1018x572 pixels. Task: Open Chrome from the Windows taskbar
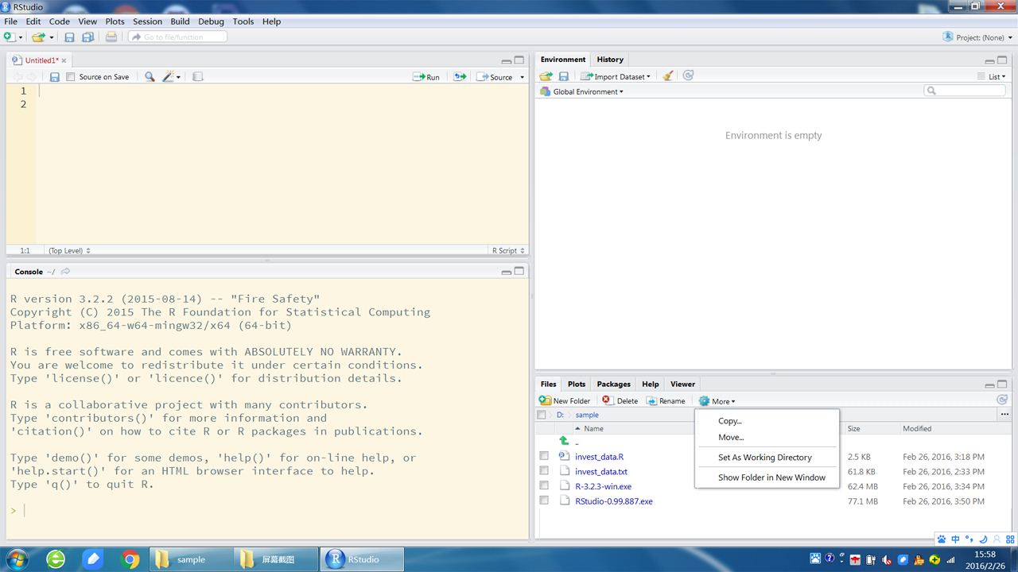(x=130, y=559)
